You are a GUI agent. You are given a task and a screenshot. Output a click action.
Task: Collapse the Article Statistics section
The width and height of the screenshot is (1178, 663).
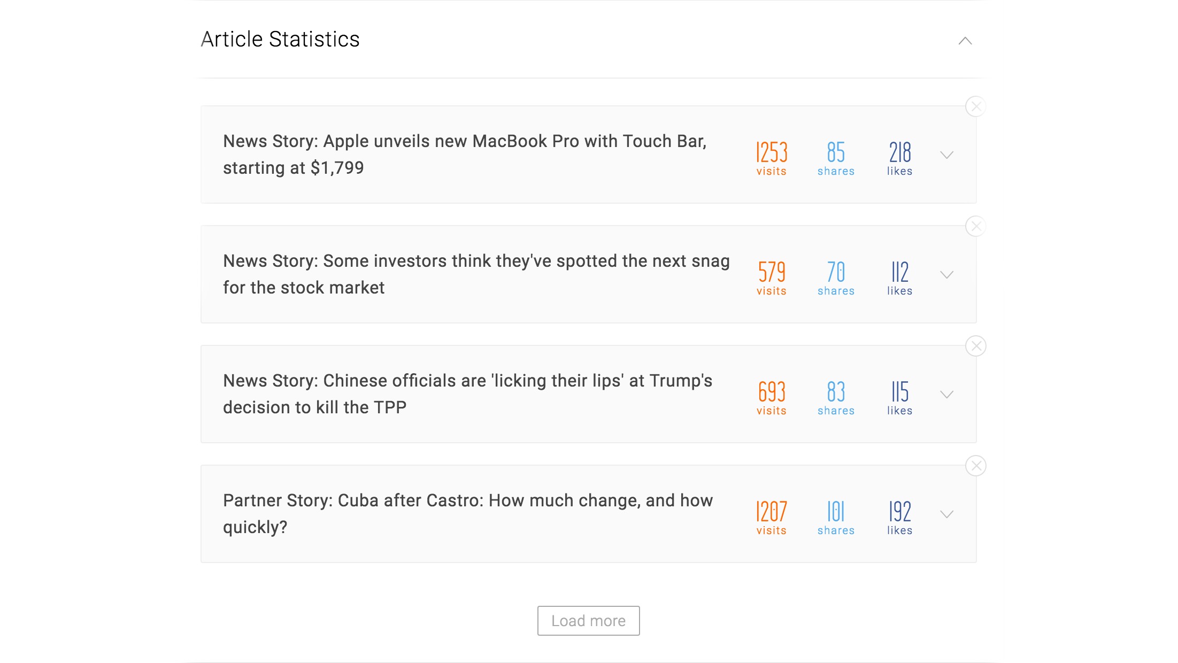(965, 41)
